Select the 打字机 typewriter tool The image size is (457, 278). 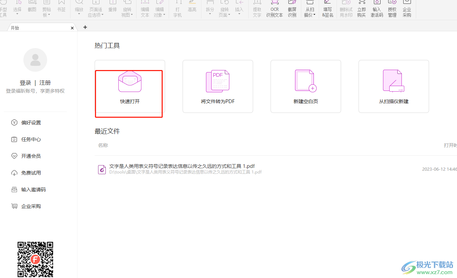pos(178,9)
